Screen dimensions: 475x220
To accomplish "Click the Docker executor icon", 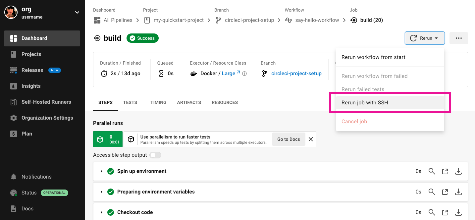I will click(x=194, y=74).
